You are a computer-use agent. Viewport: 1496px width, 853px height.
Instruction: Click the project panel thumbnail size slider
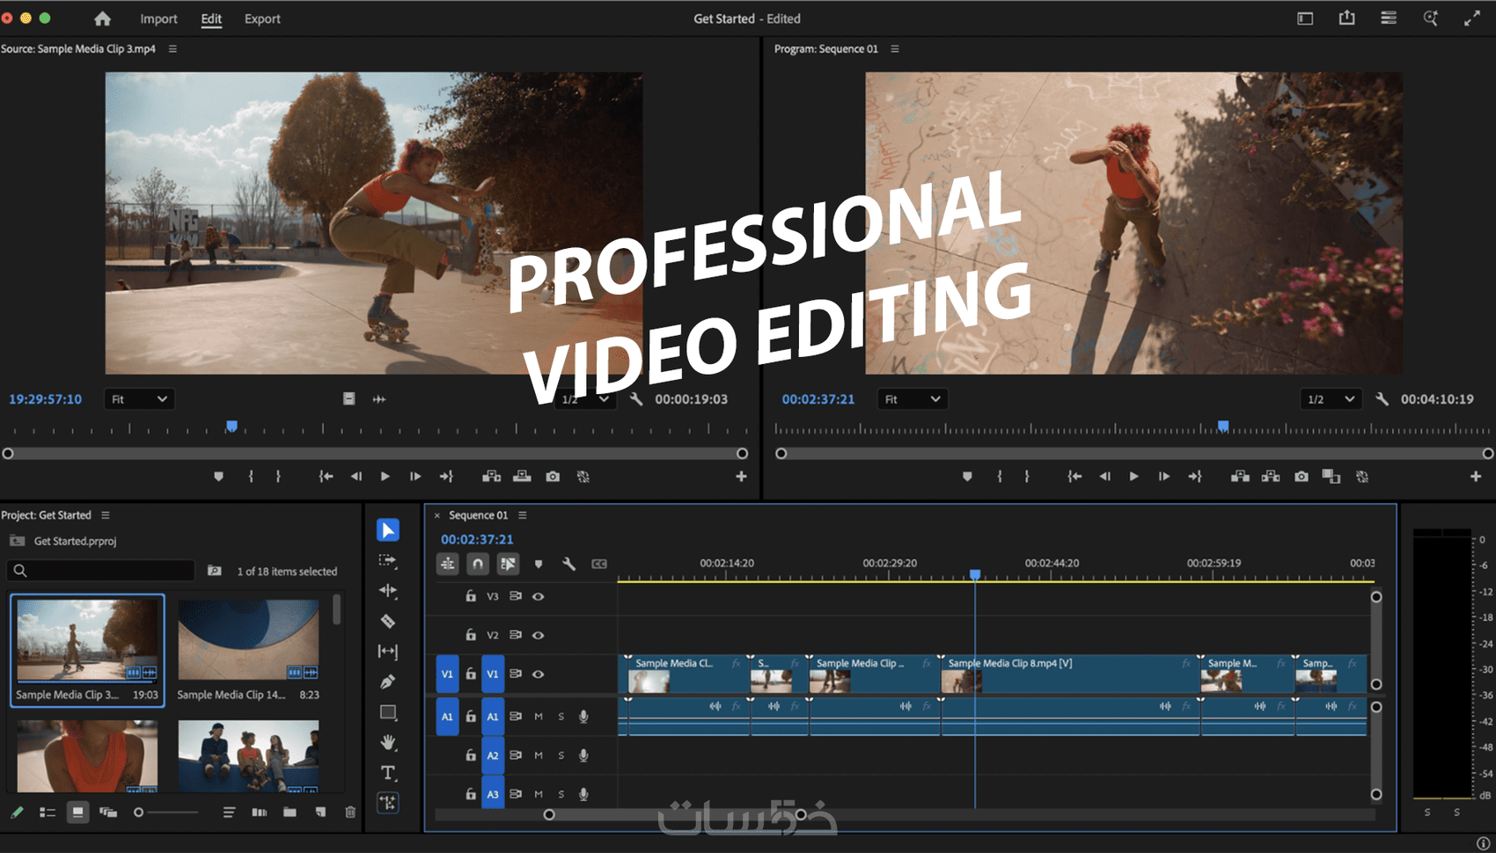(x=139, y=813)
